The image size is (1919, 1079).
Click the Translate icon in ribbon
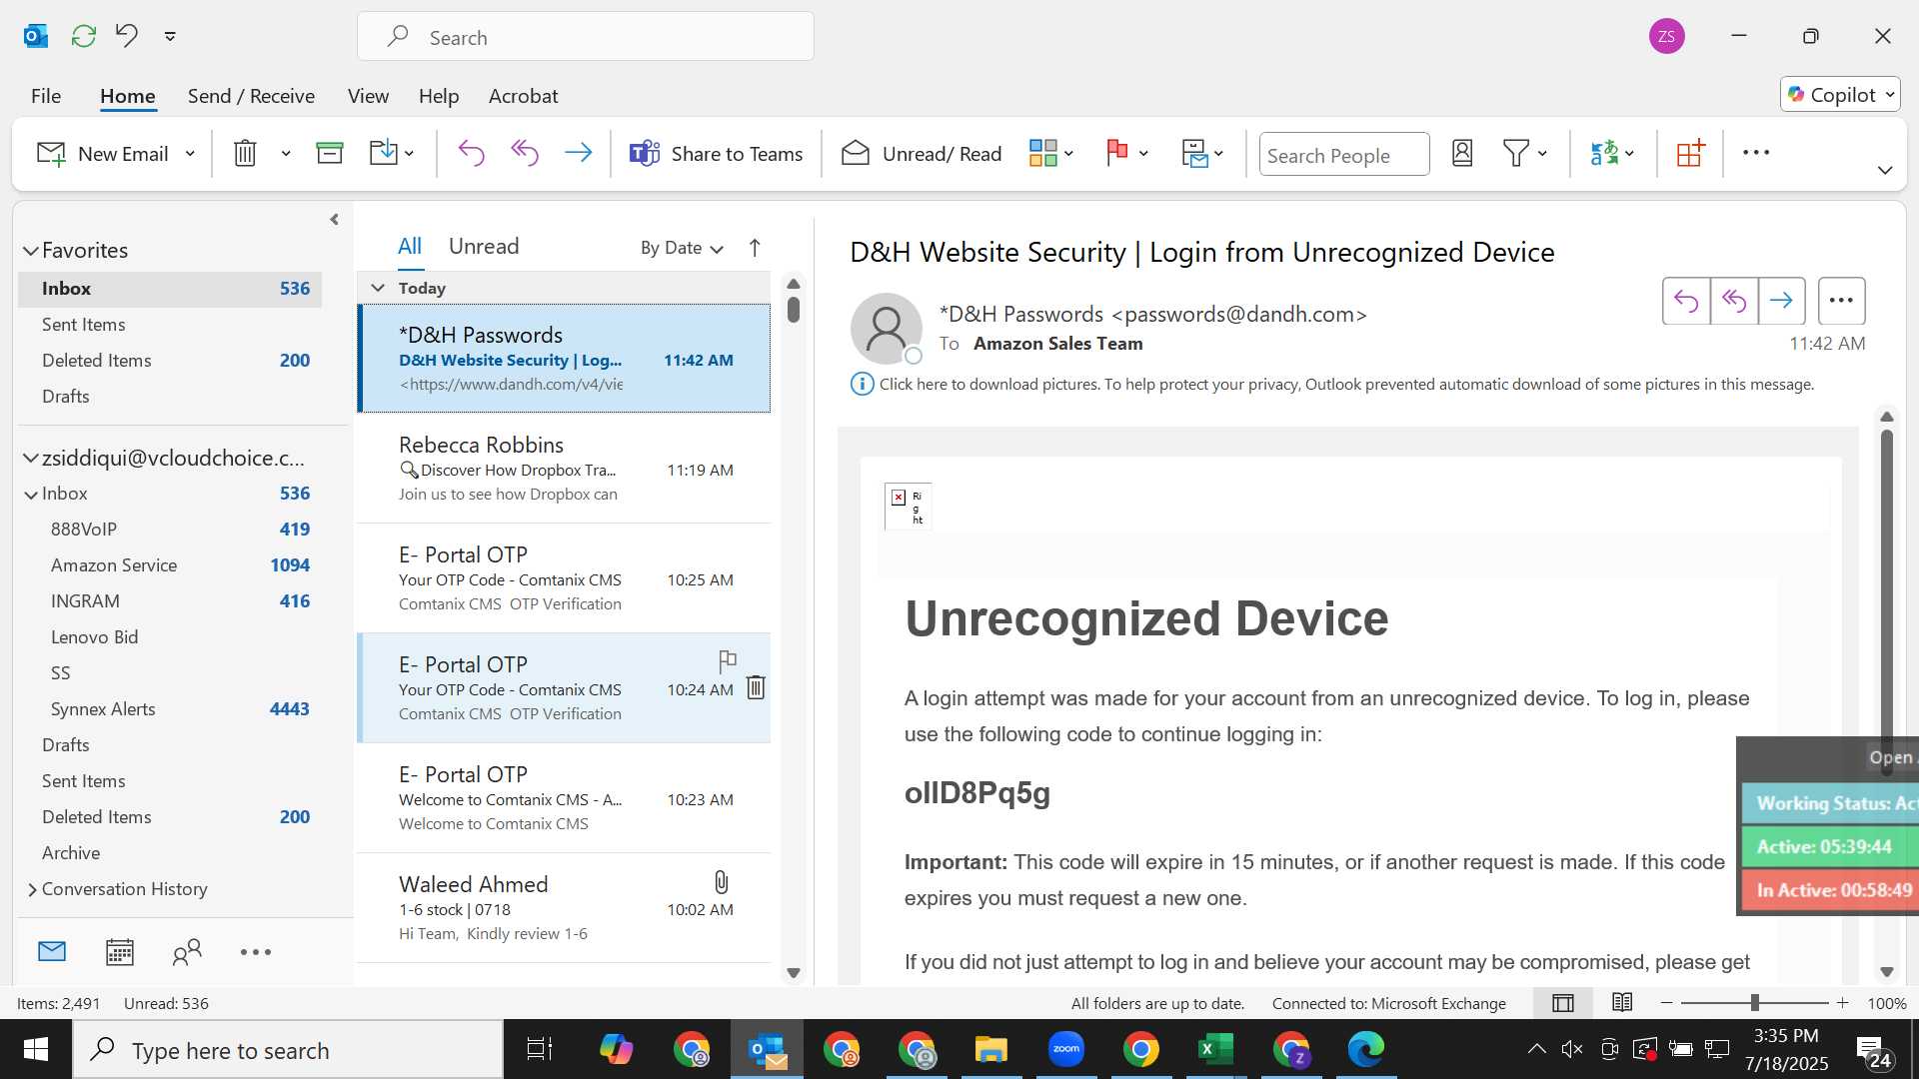click(1604, 154)
